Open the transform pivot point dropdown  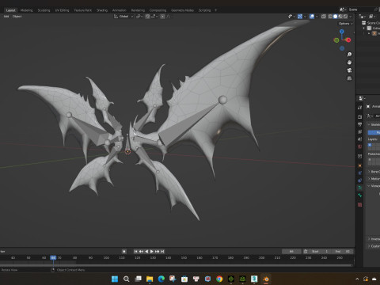click(139, 17)
